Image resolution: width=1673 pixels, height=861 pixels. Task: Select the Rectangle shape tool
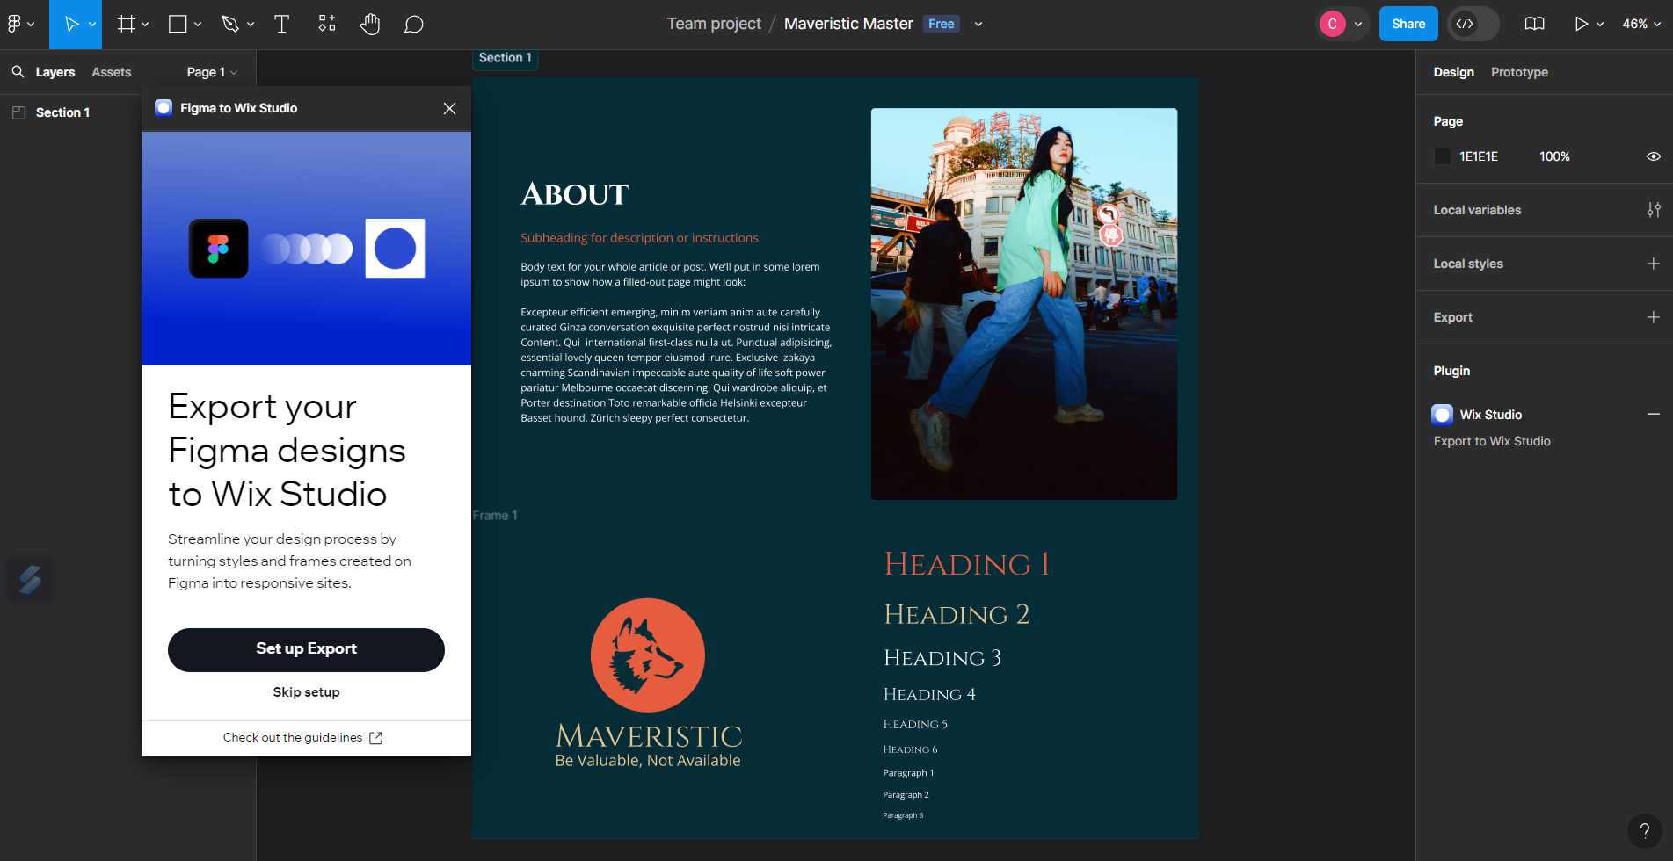click(x=178, y=24)
